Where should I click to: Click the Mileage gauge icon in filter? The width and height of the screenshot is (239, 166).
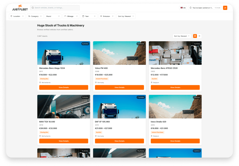[65, 16]
